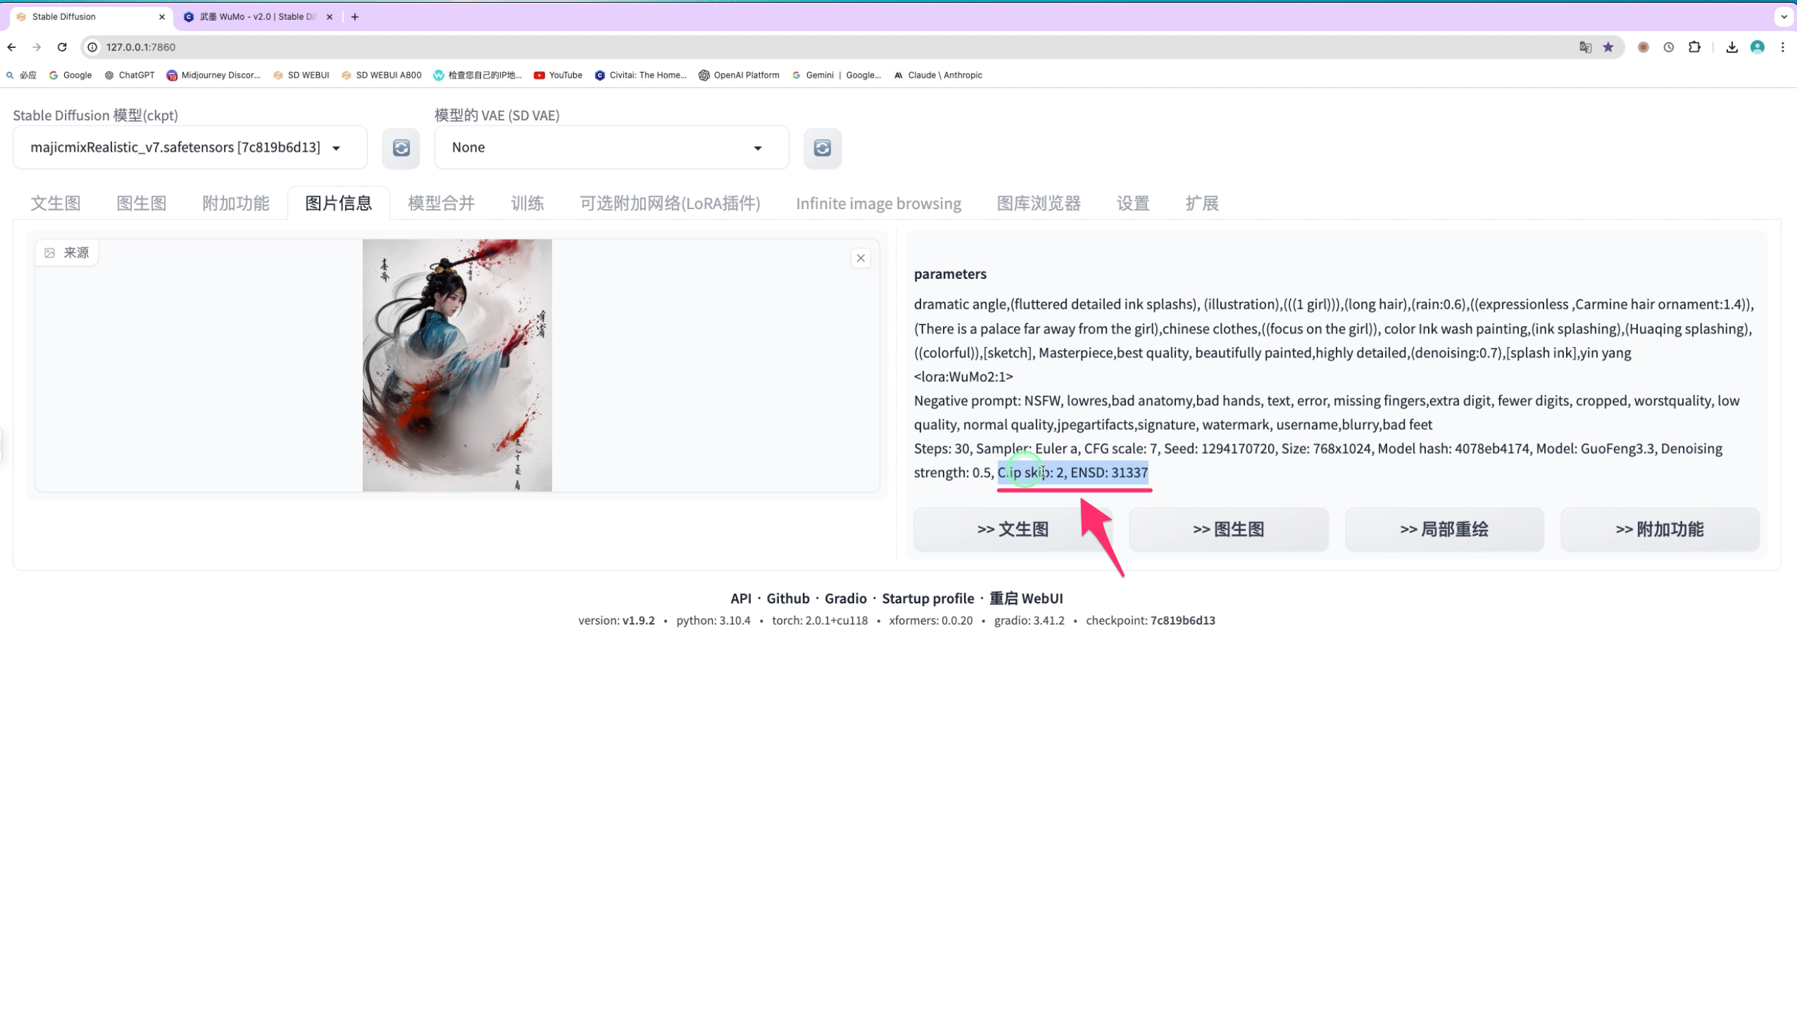Toggle the bookmark star
The image size is (1797, 1014).
(1608, 46)
